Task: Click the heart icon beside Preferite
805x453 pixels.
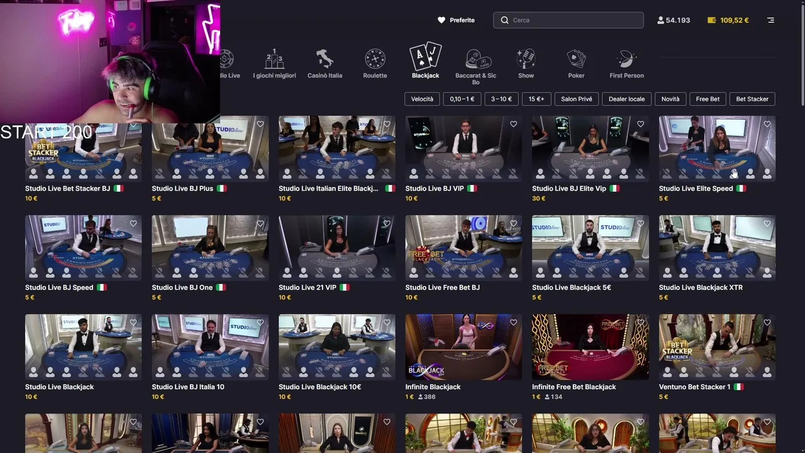Action: point(441,20)
